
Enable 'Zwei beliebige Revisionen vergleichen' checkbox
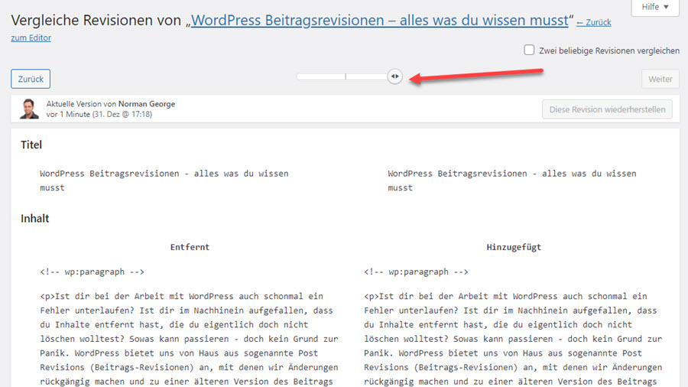point(529,50)
